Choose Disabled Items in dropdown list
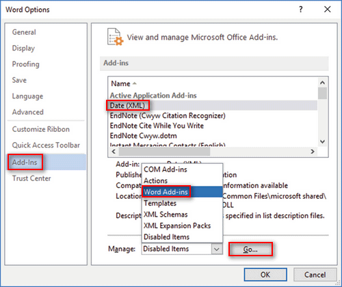The image size is (342, 287). point(182,237)
